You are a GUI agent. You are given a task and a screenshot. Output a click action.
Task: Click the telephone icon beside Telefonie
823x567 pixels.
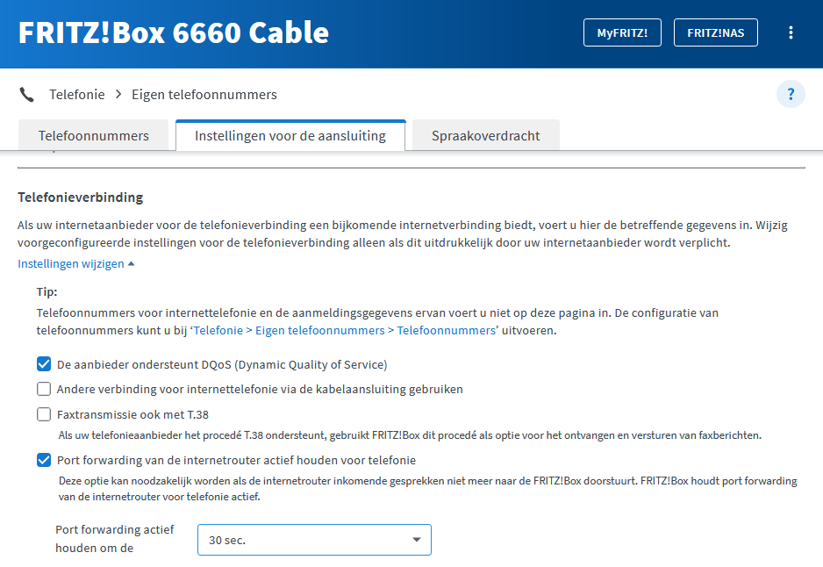tap(26, 95)
